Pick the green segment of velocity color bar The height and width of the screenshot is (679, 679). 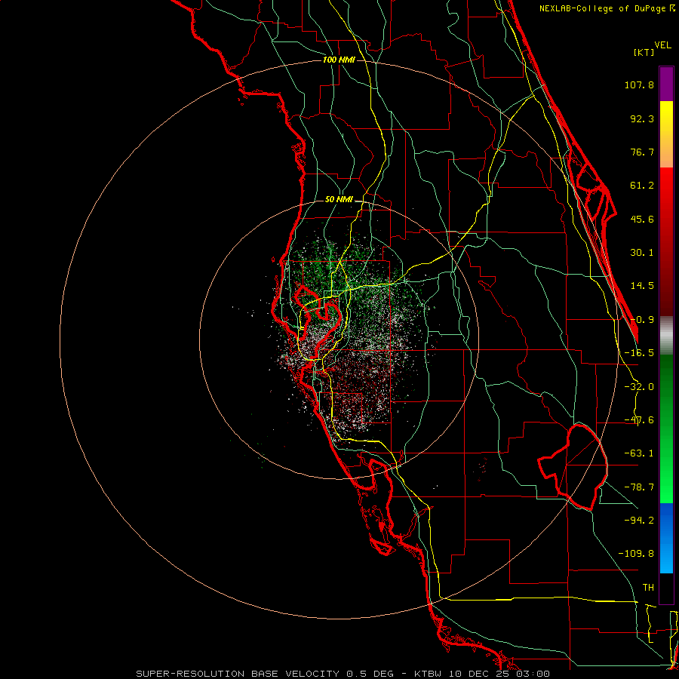[666, 429]
